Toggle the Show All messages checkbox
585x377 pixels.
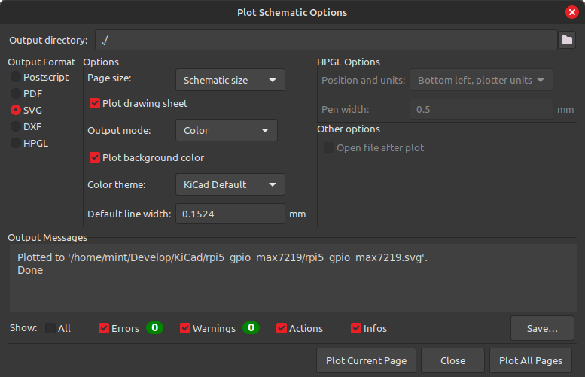(x=50, y=328)
